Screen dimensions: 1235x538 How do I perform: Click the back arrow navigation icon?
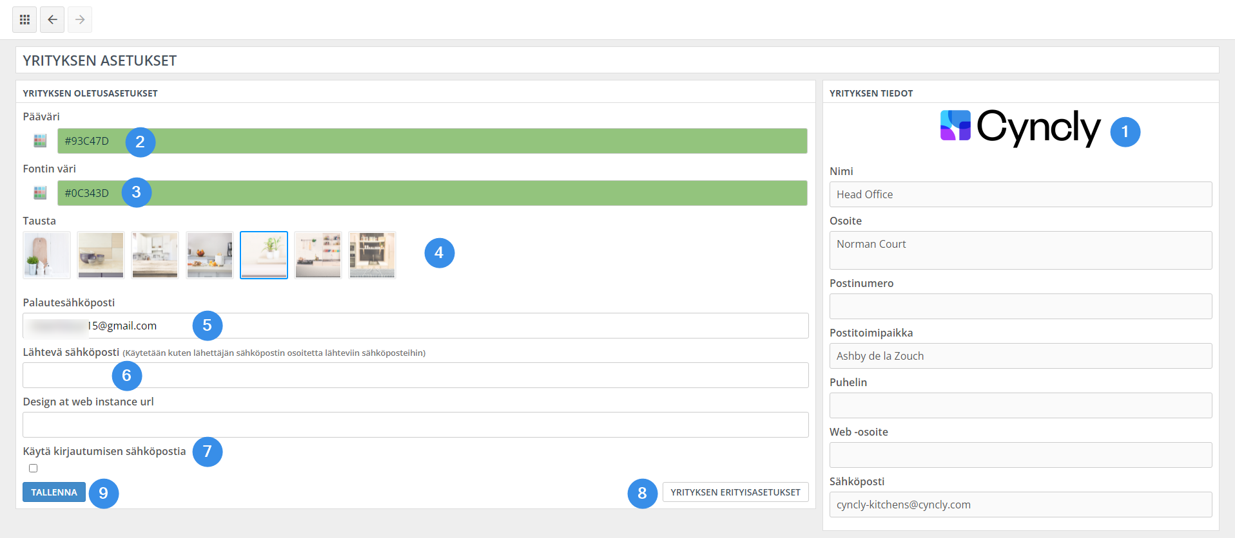52,20
